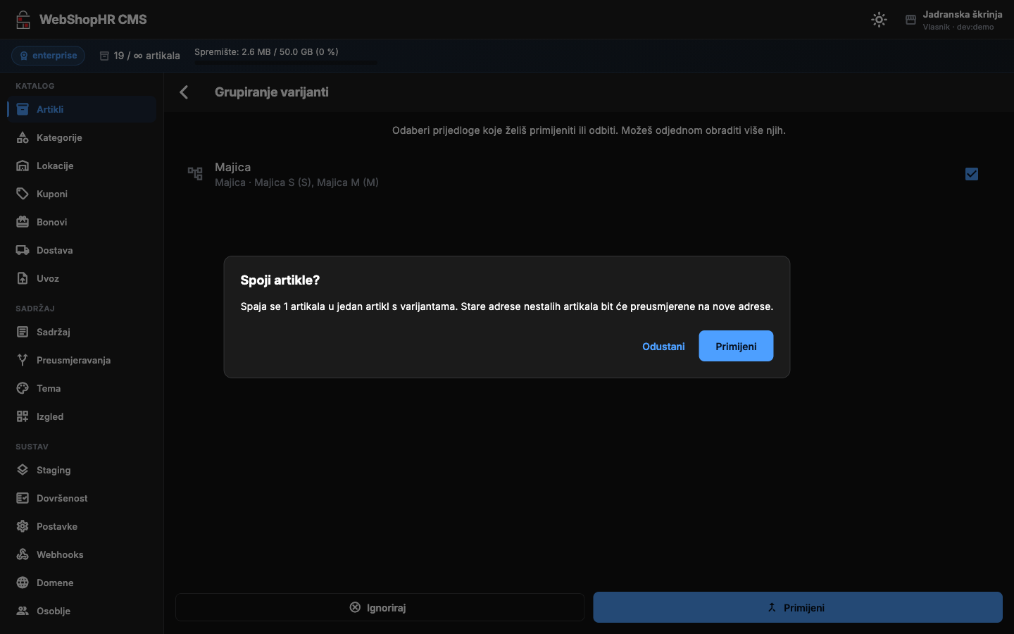Screen dimensions: 1014x634
Task: Cancel the dialog with Odustani
Action: click(x=663, y=346)
